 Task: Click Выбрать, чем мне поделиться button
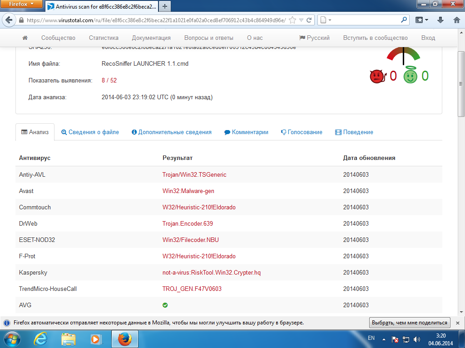[410, 323]
